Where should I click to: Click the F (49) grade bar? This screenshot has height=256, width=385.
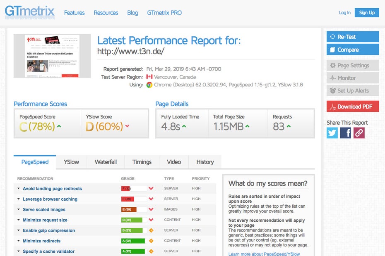pyautogui.click(x=134, y=199)
